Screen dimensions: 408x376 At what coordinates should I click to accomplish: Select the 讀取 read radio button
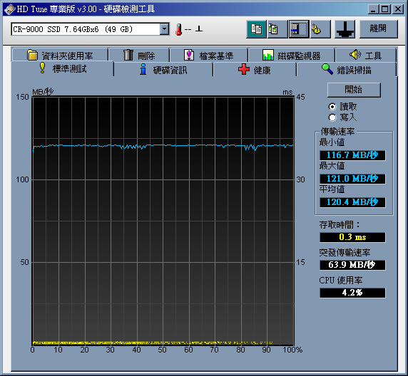point(332,107)
